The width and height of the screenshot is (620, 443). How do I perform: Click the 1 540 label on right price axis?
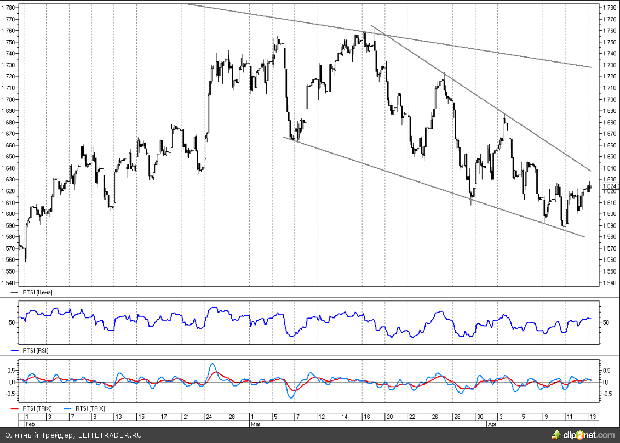point(610,283)
